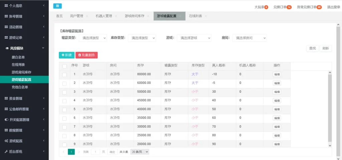Click the 新建 button
342x160 pixels.
pyautogui.click(x=66, y=55)
